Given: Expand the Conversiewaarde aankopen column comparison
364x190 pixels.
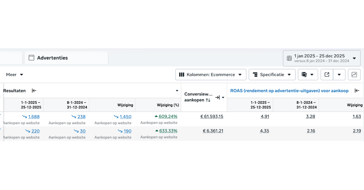Looking at the screenshot, I should click(217, 97).
